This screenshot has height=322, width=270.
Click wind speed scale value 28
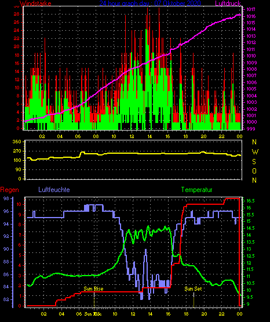[17, 14]
